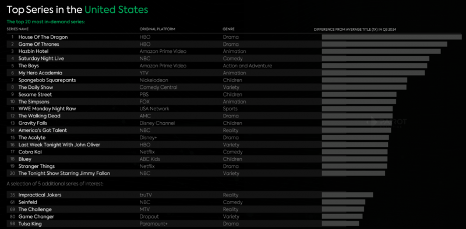This screenshot has height=229, width=466.
Task: Click the demand bar for Tulsa King
Action: [340, 224]
